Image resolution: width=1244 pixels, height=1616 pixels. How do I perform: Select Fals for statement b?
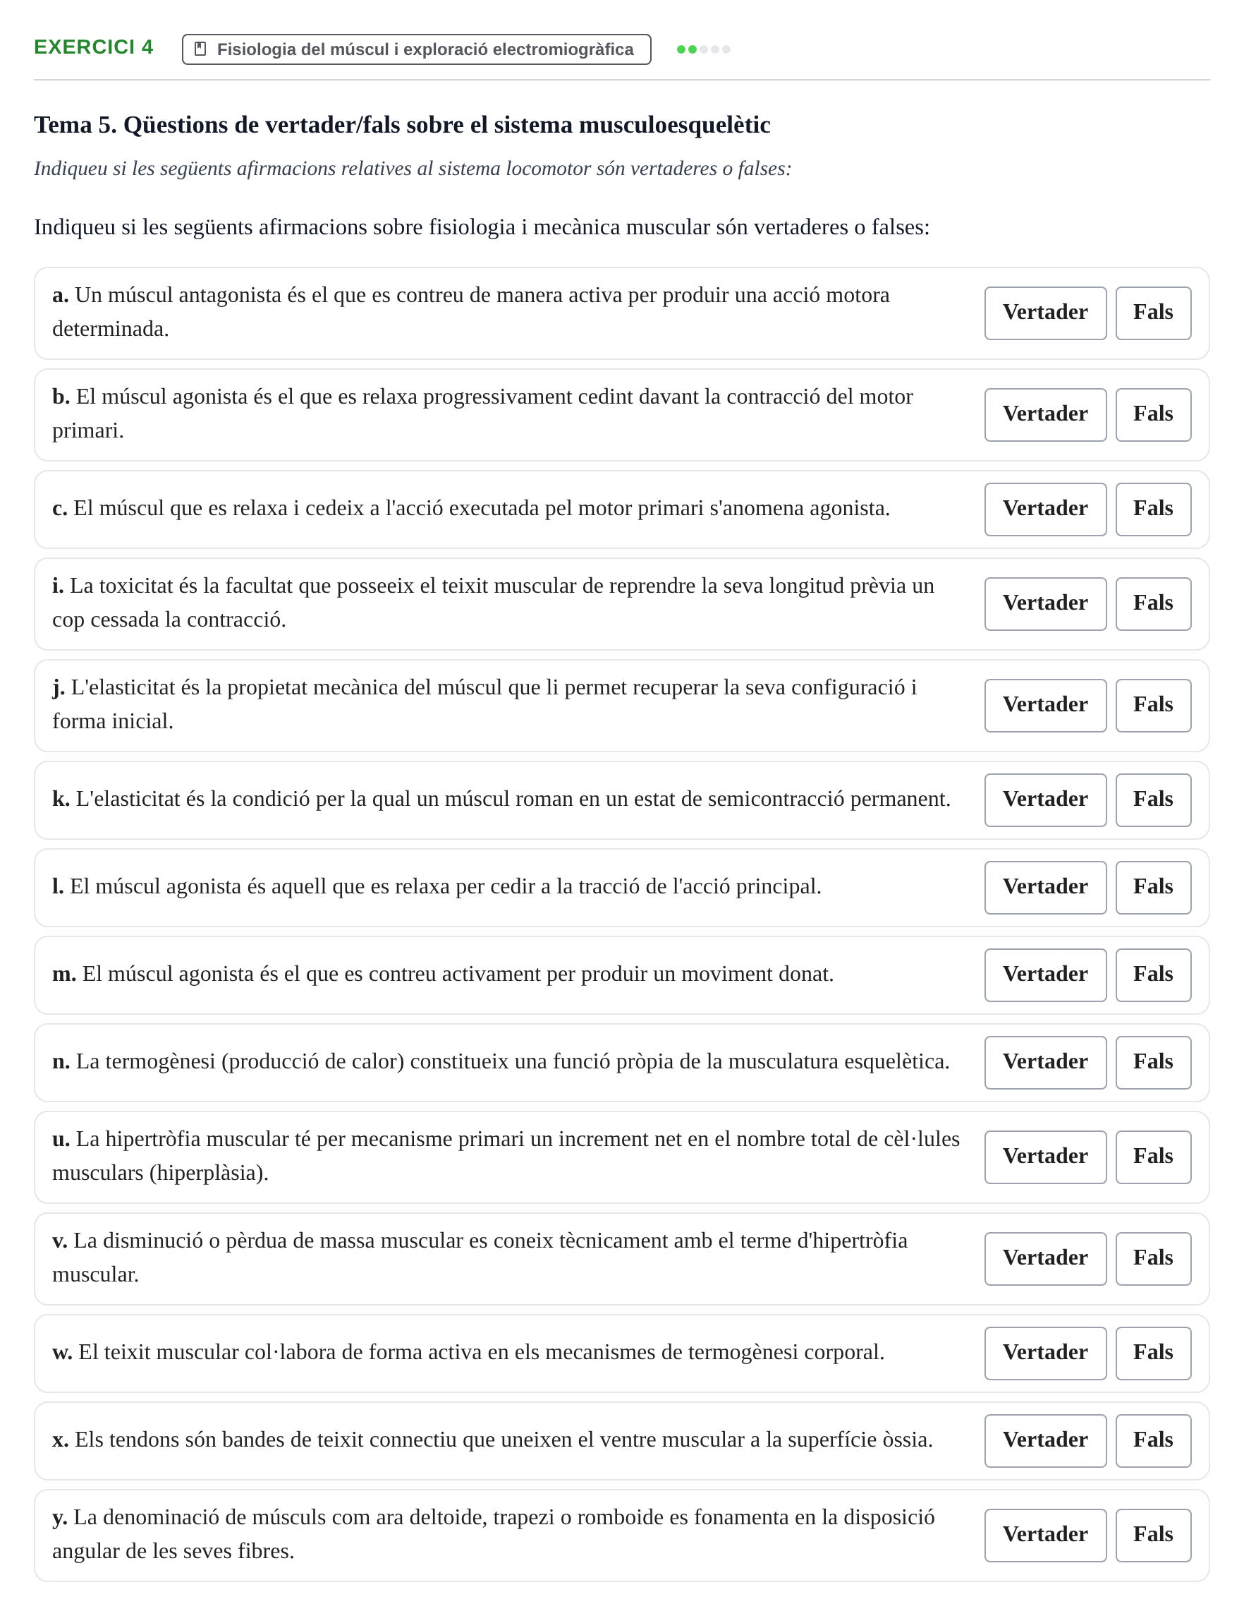[x=1152, y=414]
